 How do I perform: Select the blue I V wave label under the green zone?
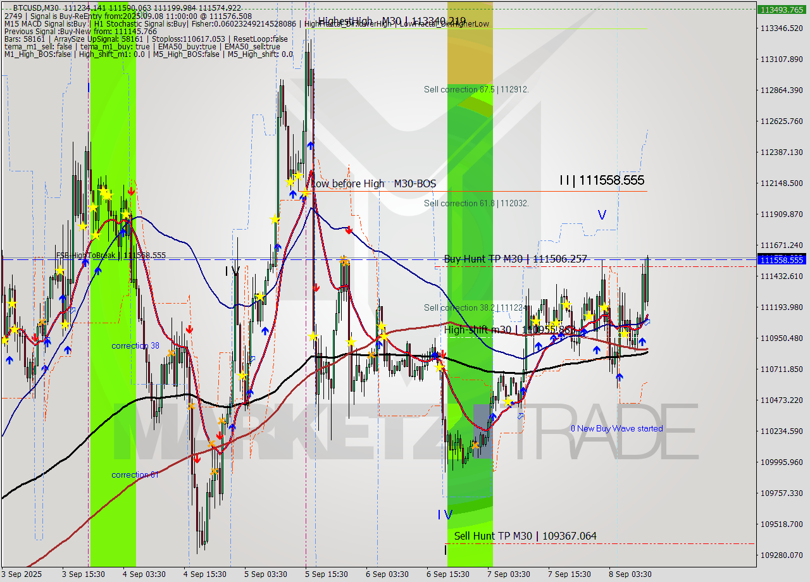tap(445, 515)
